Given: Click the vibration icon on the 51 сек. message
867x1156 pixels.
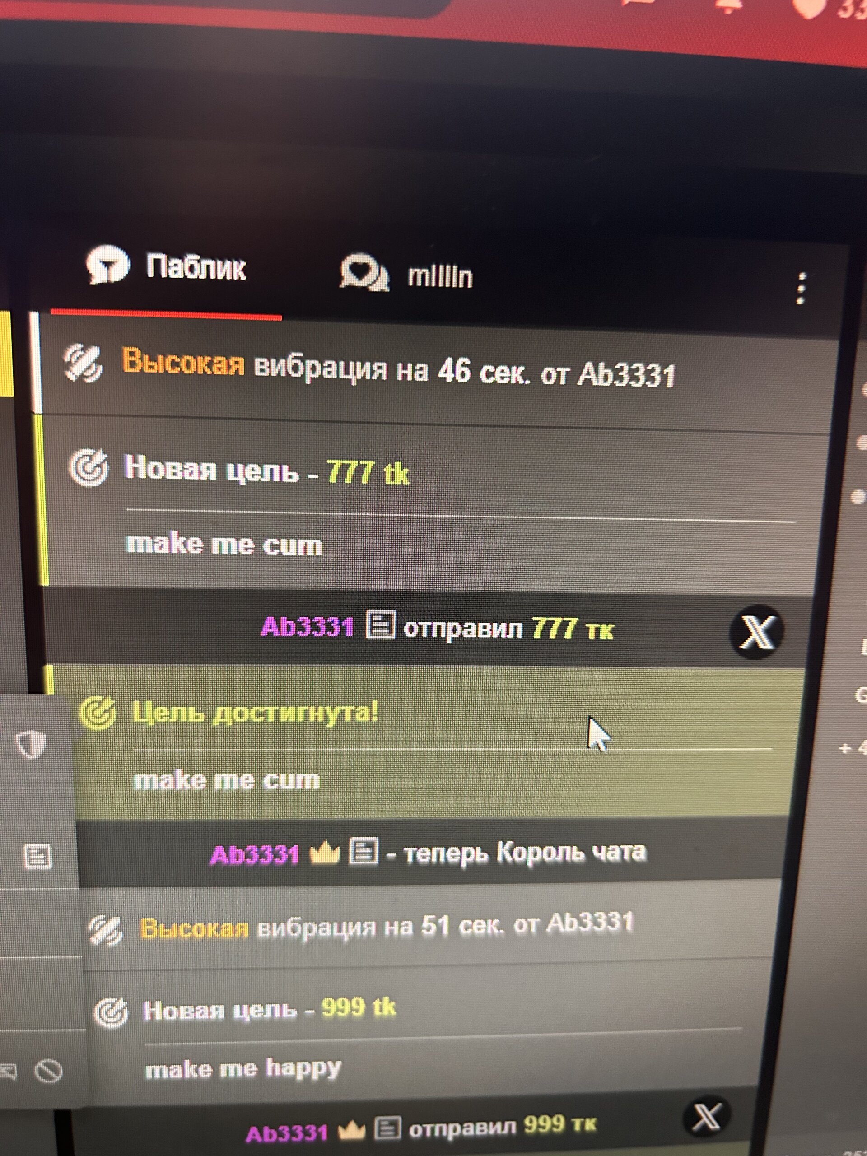Looking at the screenshot, I should coord(105,931).
